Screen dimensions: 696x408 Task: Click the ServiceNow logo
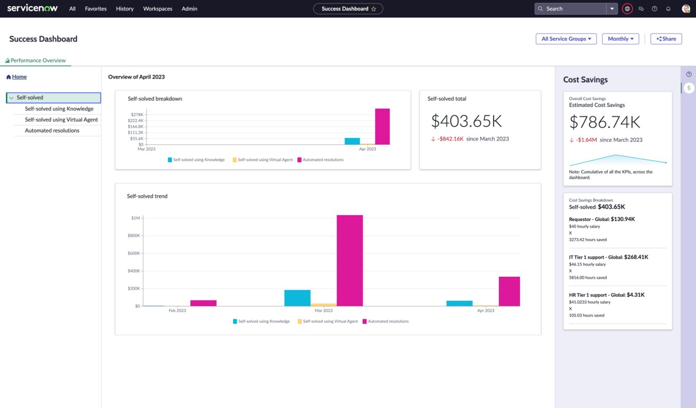(32, 8)
